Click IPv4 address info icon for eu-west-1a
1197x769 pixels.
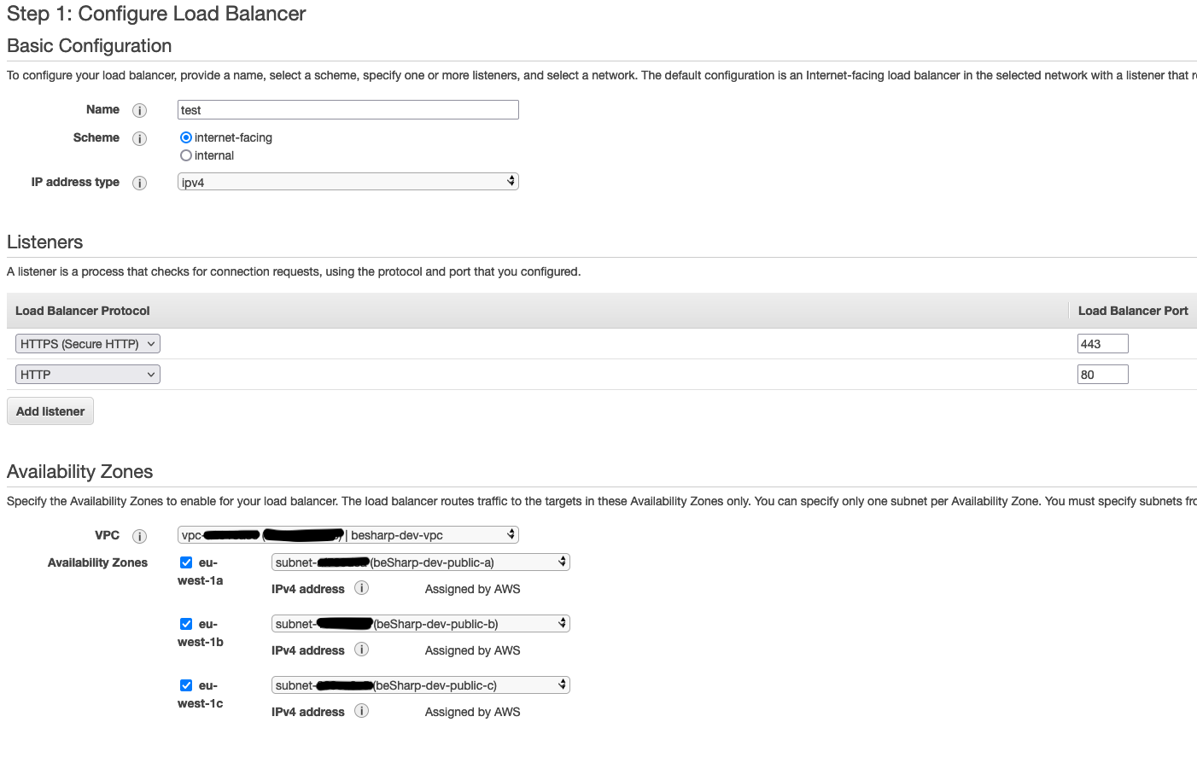pos(362,588)
